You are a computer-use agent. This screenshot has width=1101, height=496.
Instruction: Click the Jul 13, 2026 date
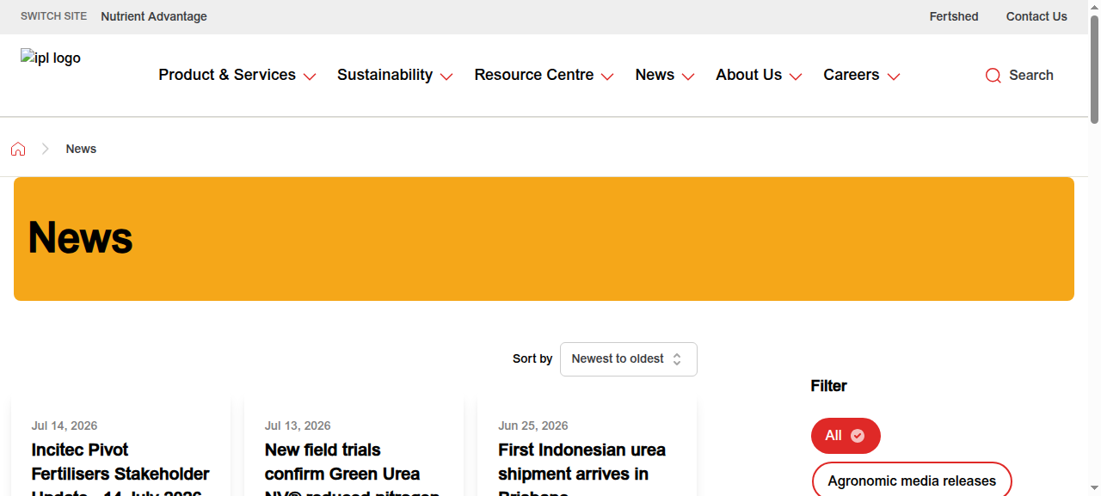[298, 426]
